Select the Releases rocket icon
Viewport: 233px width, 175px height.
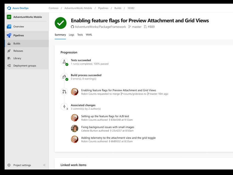9,51
